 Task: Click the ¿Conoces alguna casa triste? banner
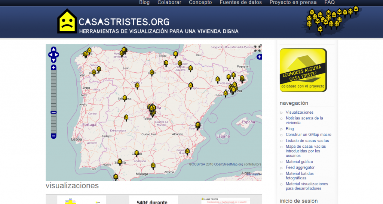tap(303, 70)
